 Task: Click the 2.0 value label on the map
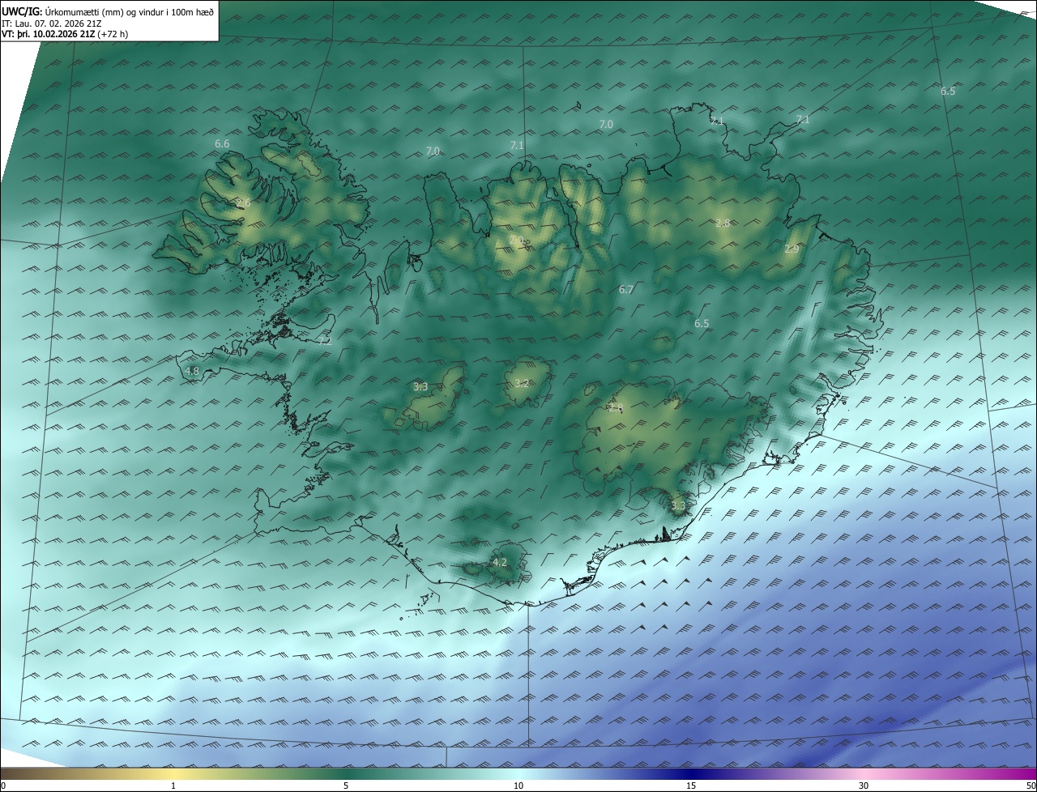click(516, 240)
